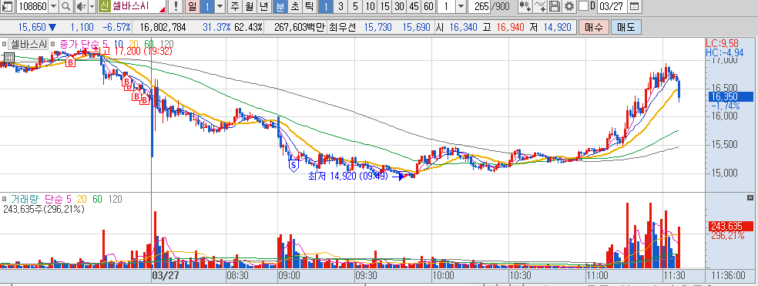The image size is (758, 286).
Task: Click current price 15,650 in quote bar
Action: click(x=32, y=27)
